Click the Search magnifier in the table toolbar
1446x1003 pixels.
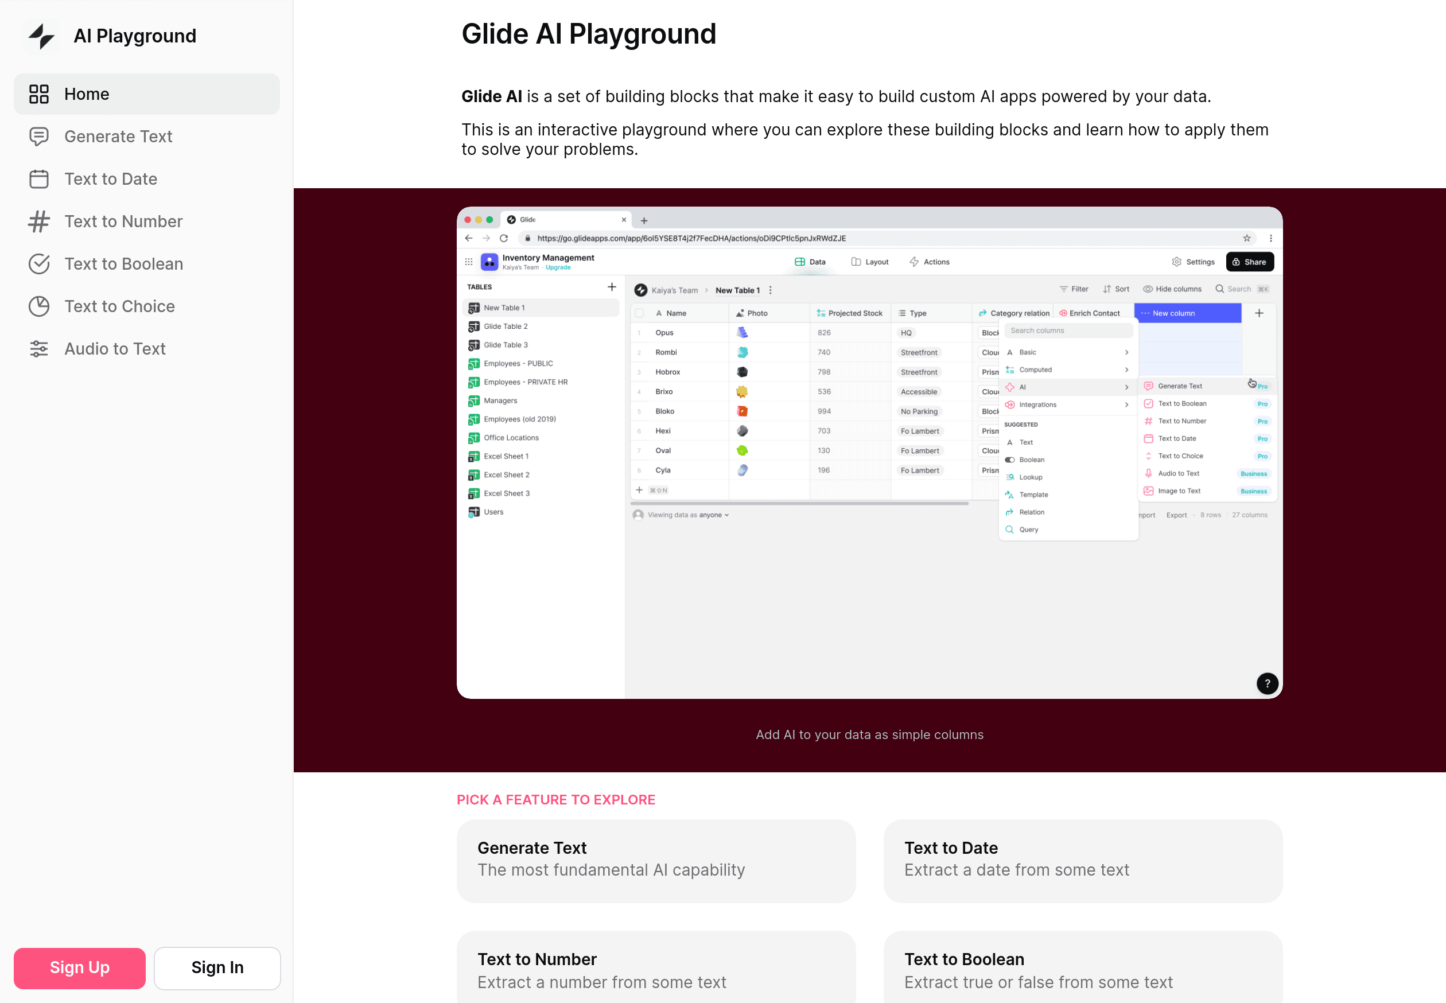point(1219,289)
